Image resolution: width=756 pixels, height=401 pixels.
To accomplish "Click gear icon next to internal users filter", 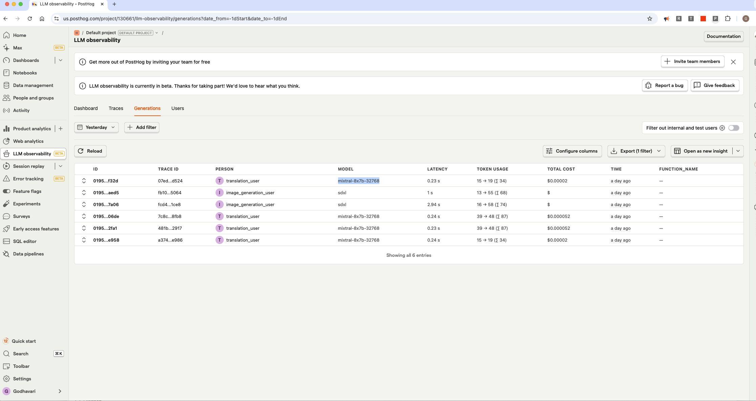I will click(722, 128).
